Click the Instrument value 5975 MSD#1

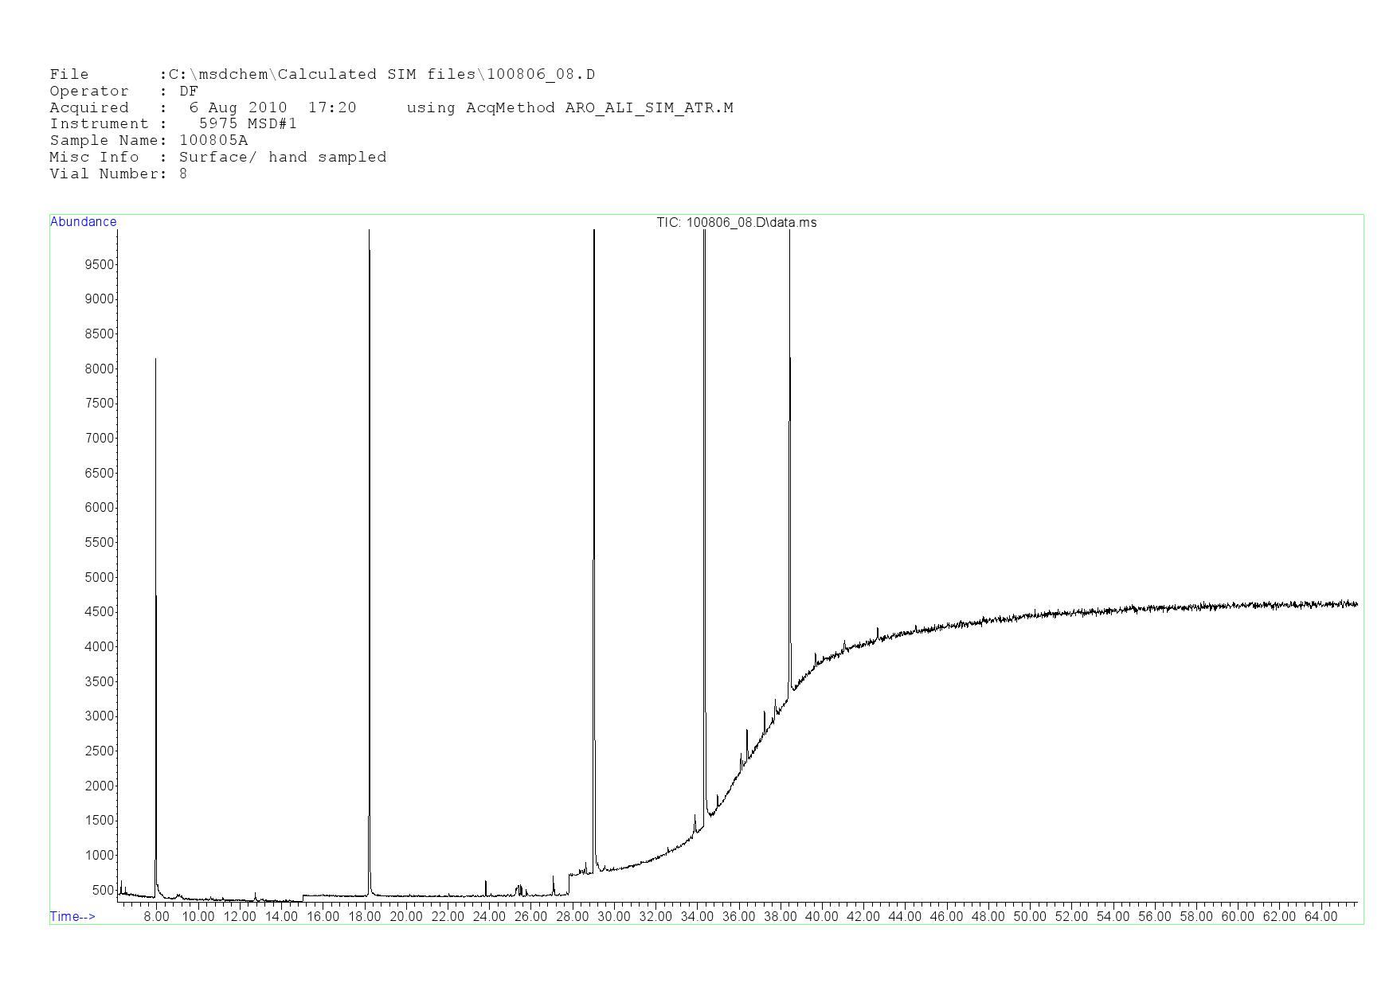[248, 124]
